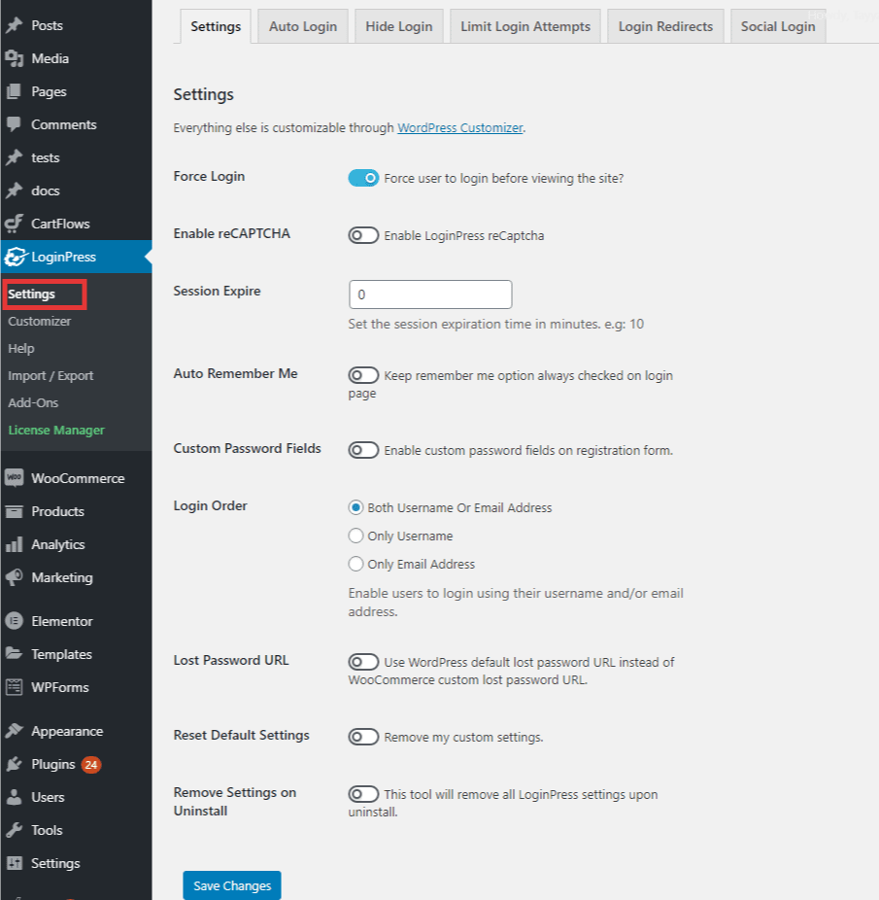Click the WooCommerce woo icon
This screenshot has height=900, width=879.
(x=14, y=478)
